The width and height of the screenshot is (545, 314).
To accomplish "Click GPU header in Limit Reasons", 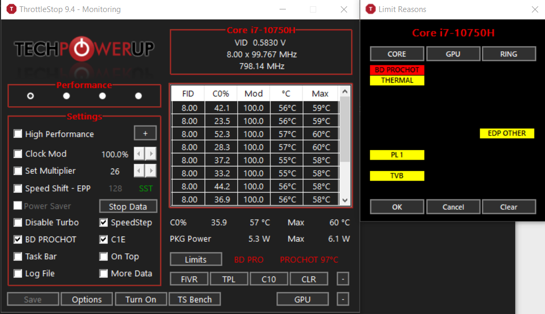I will 453,54.
